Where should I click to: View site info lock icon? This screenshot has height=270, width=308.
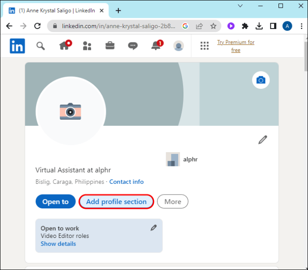pyautogui.click(x=55, y=26)
